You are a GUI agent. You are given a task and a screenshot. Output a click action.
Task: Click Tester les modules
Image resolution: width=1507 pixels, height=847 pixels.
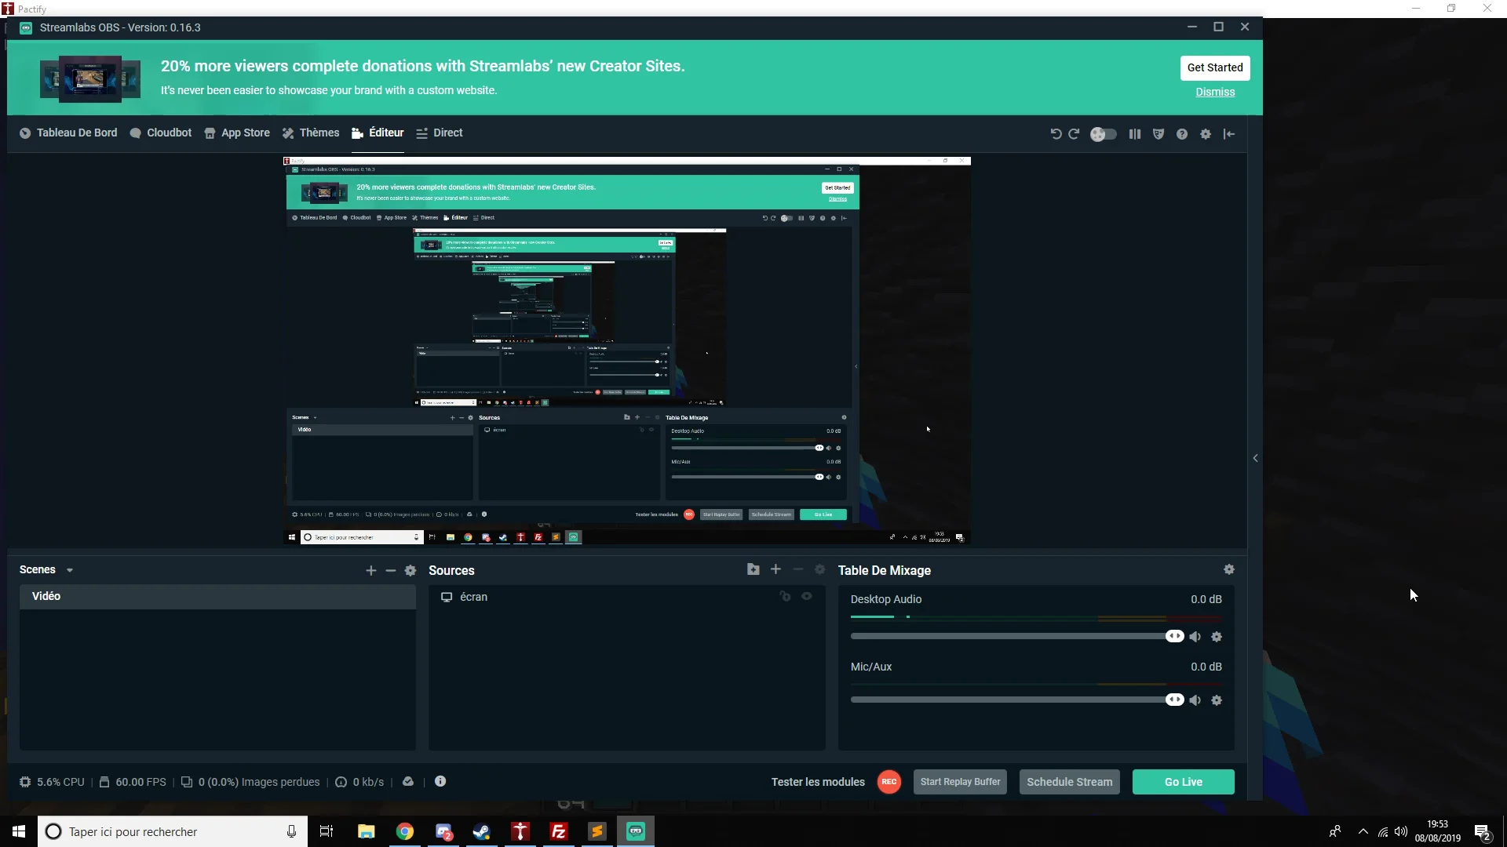818,783
